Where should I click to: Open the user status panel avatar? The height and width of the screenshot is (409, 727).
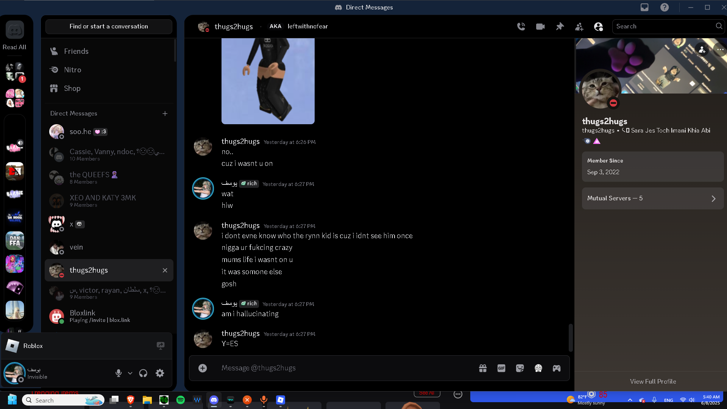point(14,373)
